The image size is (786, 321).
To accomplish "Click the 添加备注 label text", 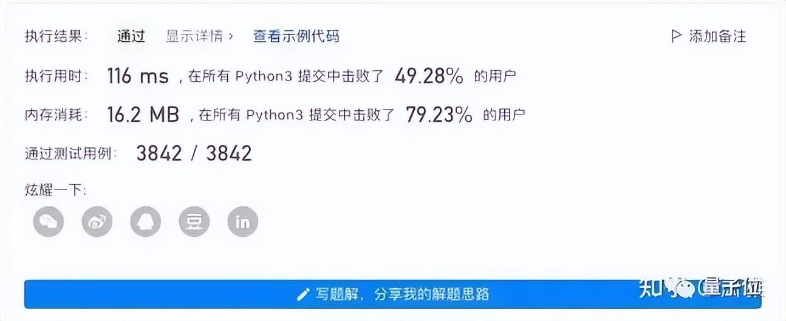I will (x=717, y=36).
